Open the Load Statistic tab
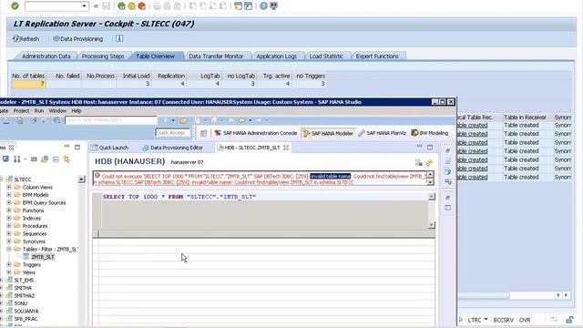 [x=326, y=56]
